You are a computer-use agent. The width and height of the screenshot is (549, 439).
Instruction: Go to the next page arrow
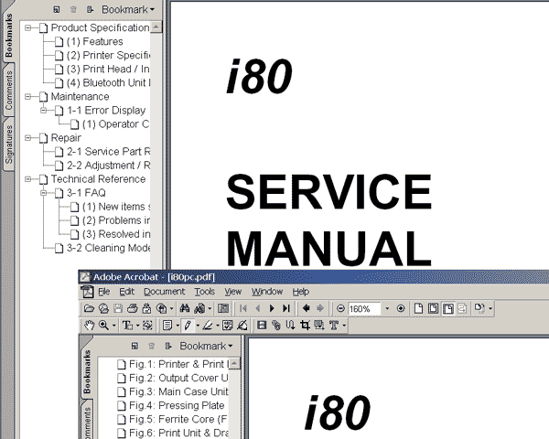[x=272, y=308]
